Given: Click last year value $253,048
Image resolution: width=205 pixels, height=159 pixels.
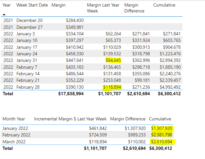Looking at the screenshot, I should pyautogui.click(x=112, y=80).
